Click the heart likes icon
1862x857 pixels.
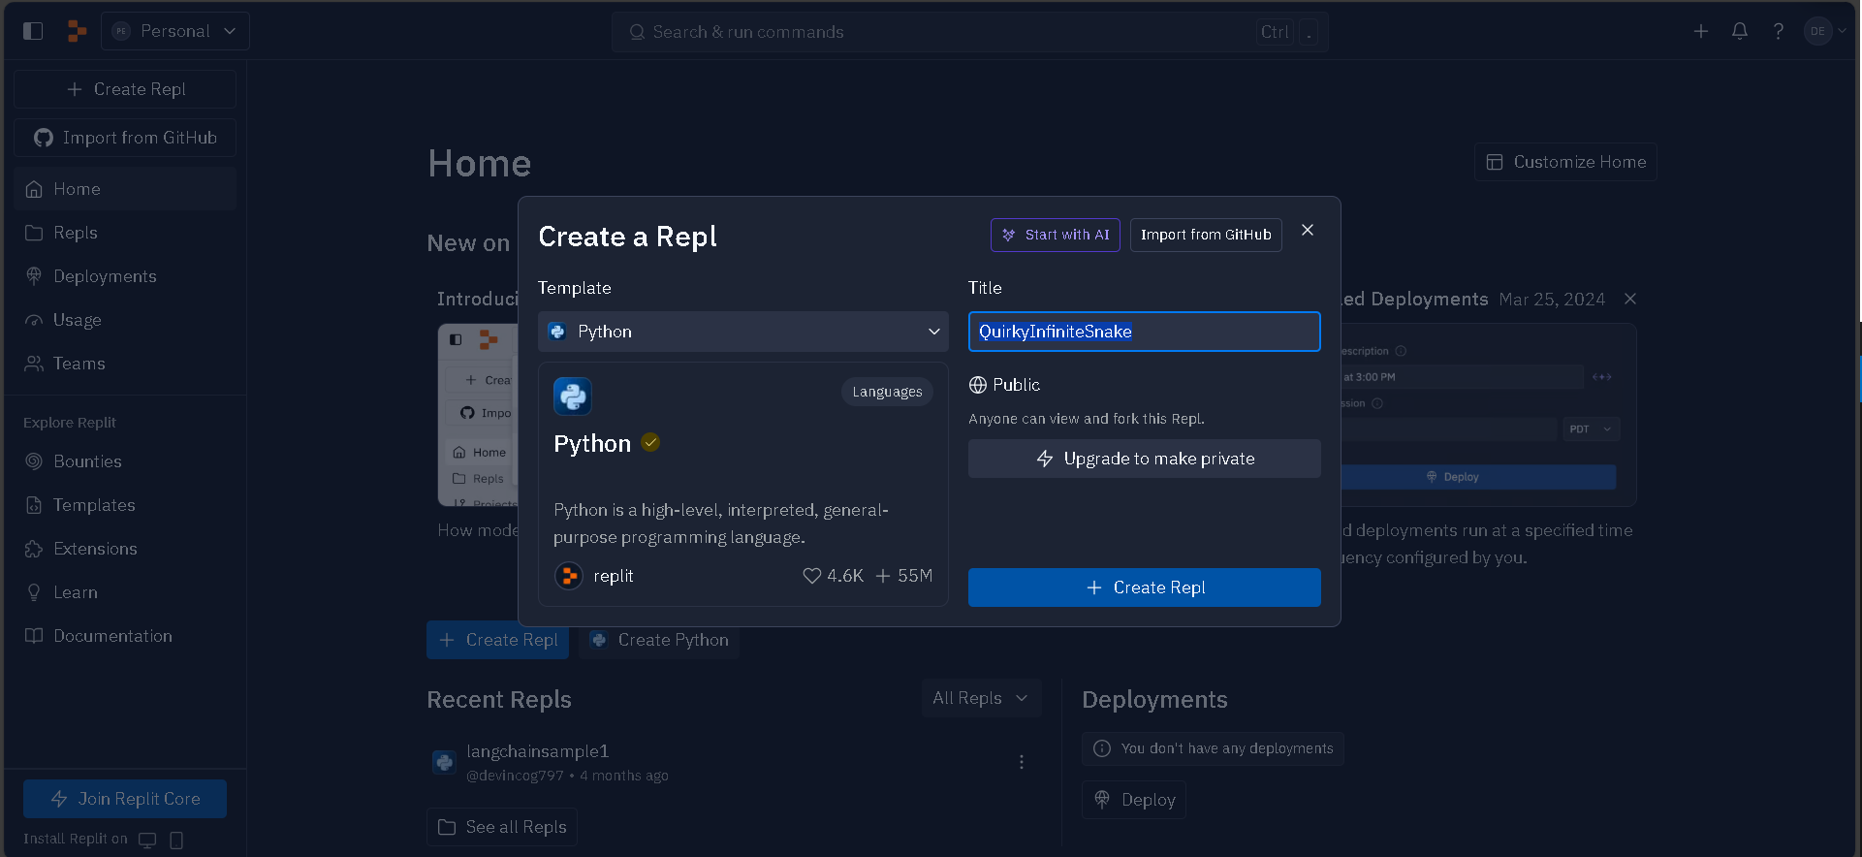[811, 576]
